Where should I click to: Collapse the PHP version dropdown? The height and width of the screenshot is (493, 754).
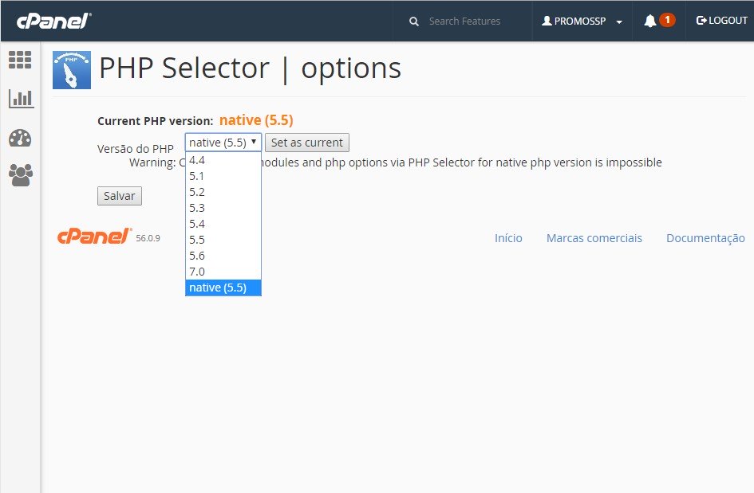[x=223, y=143]
